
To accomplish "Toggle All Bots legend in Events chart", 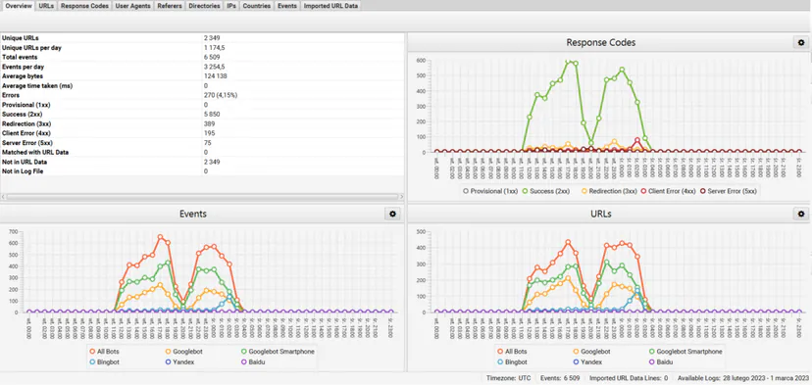I will click(x=104, y=352).
